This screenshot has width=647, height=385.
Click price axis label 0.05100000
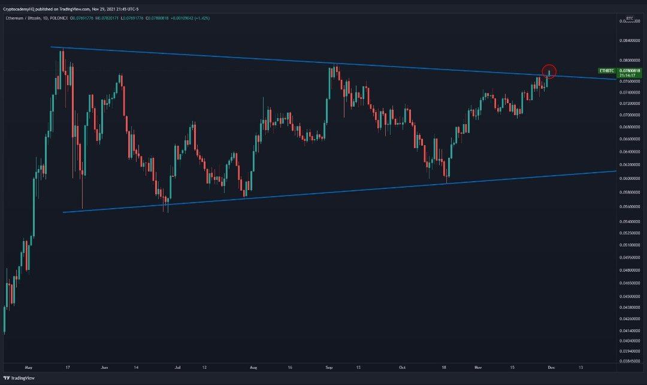(x=630, y=245)
